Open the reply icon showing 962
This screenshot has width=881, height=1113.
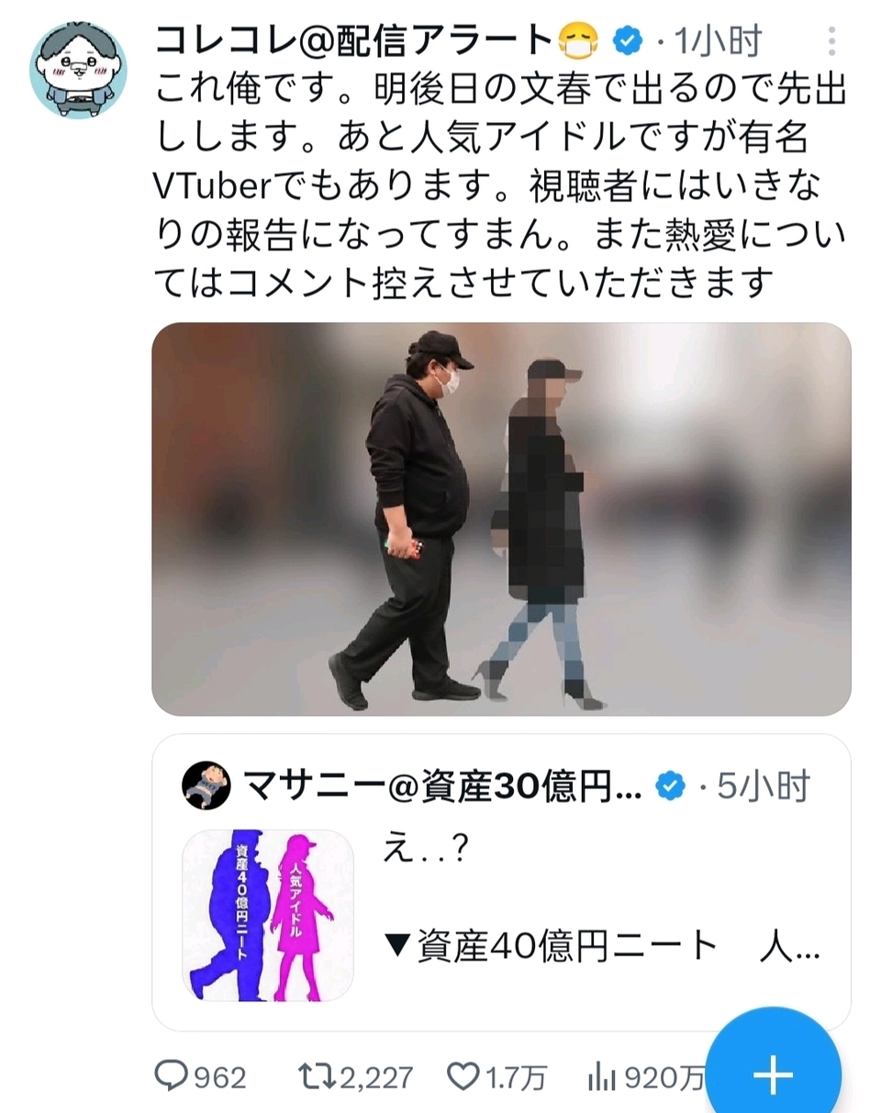(201, 1075)
